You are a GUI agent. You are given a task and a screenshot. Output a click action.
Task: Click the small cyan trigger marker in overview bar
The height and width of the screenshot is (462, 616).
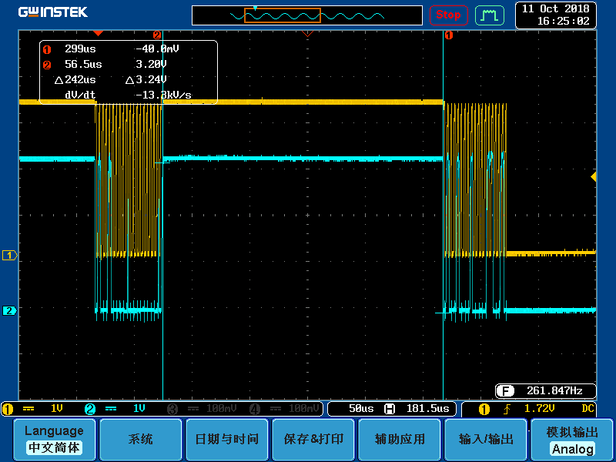pyautogui.click(x=255, y=8)
